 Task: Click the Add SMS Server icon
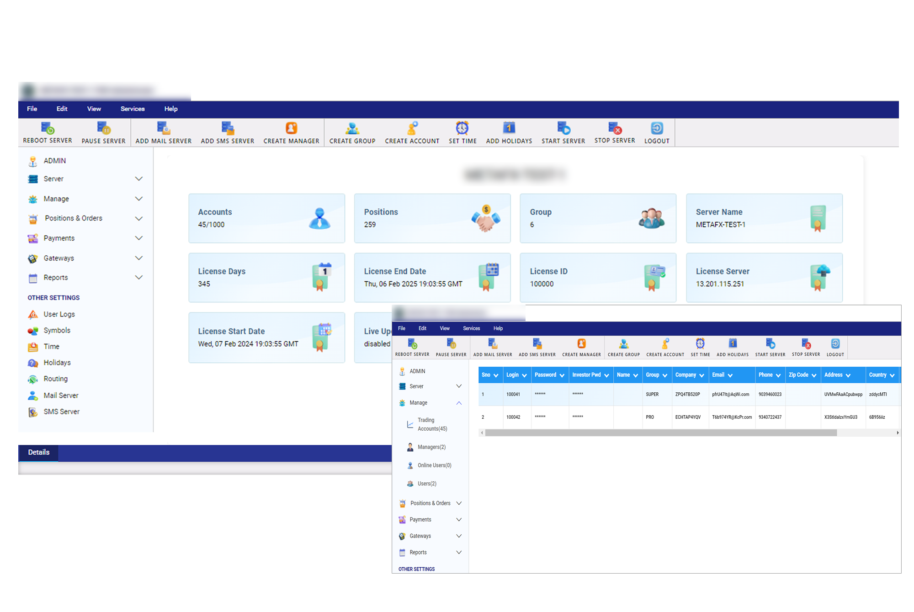tap(227, 132)
